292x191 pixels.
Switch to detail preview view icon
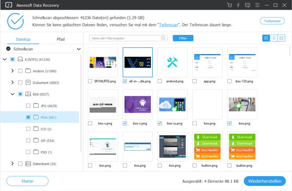point(281,38)
